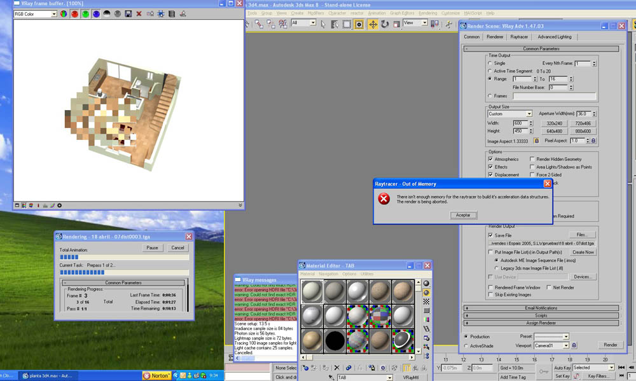Click the Render button
This screenshot has height=381, width=636.
[x=610, y=345]
